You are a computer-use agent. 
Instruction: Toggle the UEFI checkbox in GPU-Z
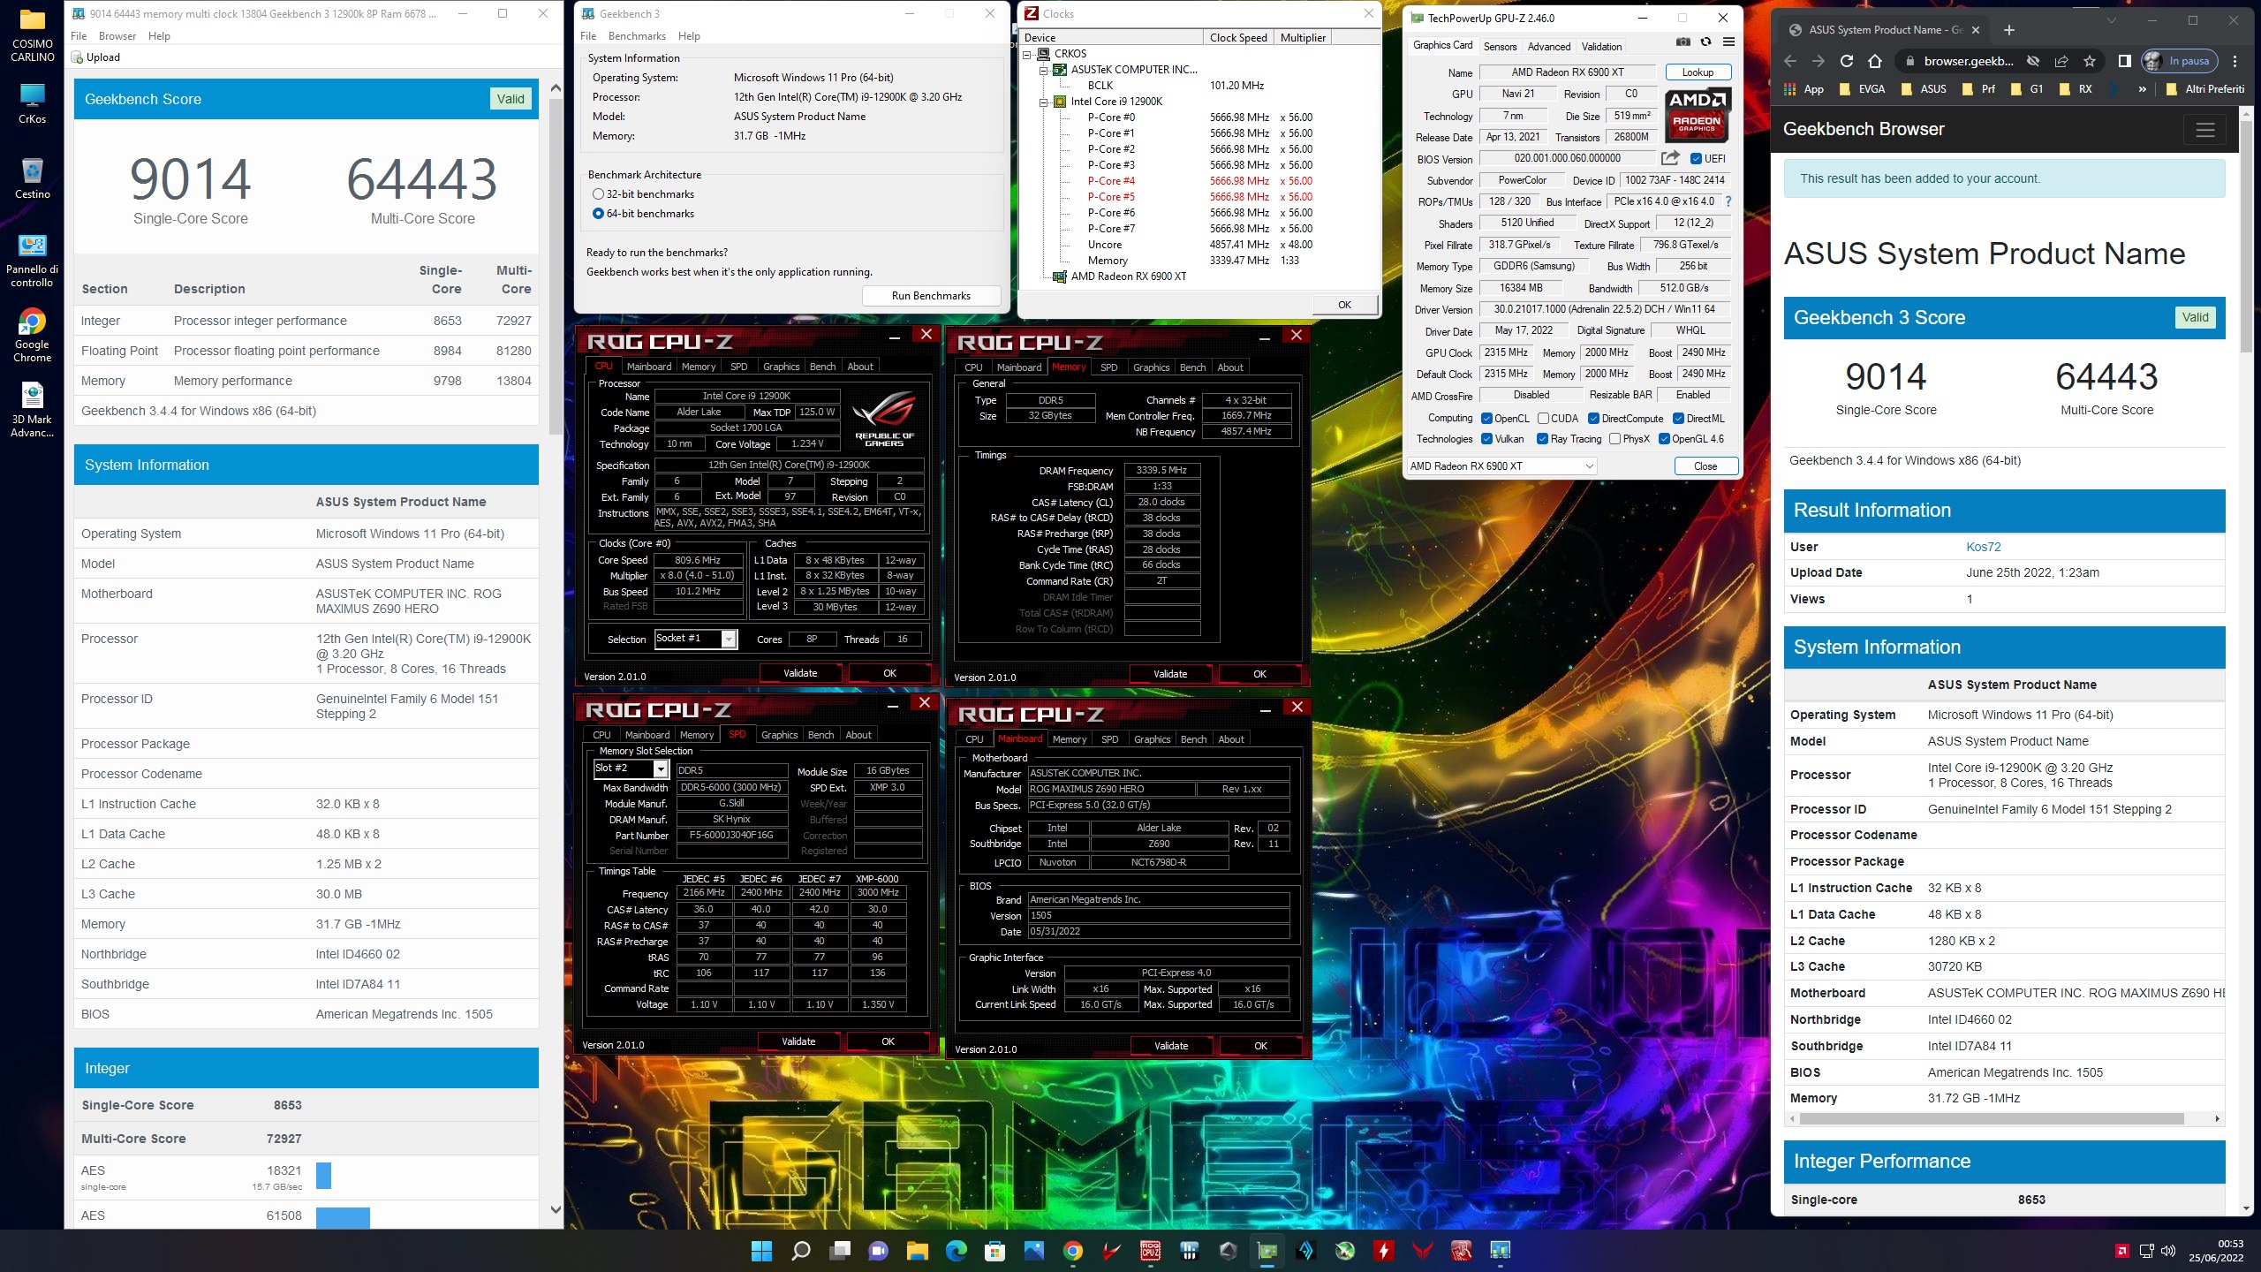pos(1696,159)
